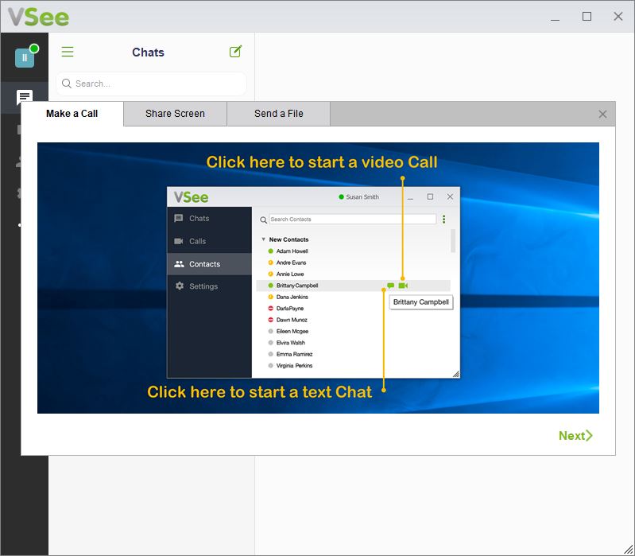Click the user avatar with green status dot

(25, 56)
